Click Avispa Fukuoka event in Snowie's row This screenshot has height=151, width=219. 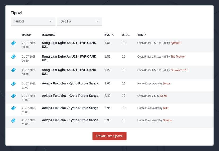tap(70, 120)
